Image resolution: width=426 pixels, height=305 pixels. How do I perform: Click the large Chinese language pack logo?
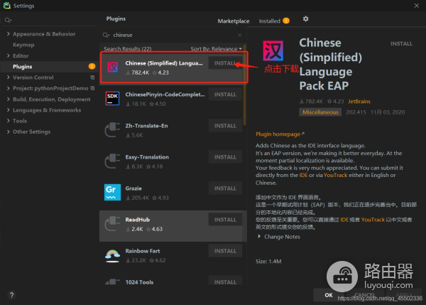pyautogui.click(x=273, y=51)
